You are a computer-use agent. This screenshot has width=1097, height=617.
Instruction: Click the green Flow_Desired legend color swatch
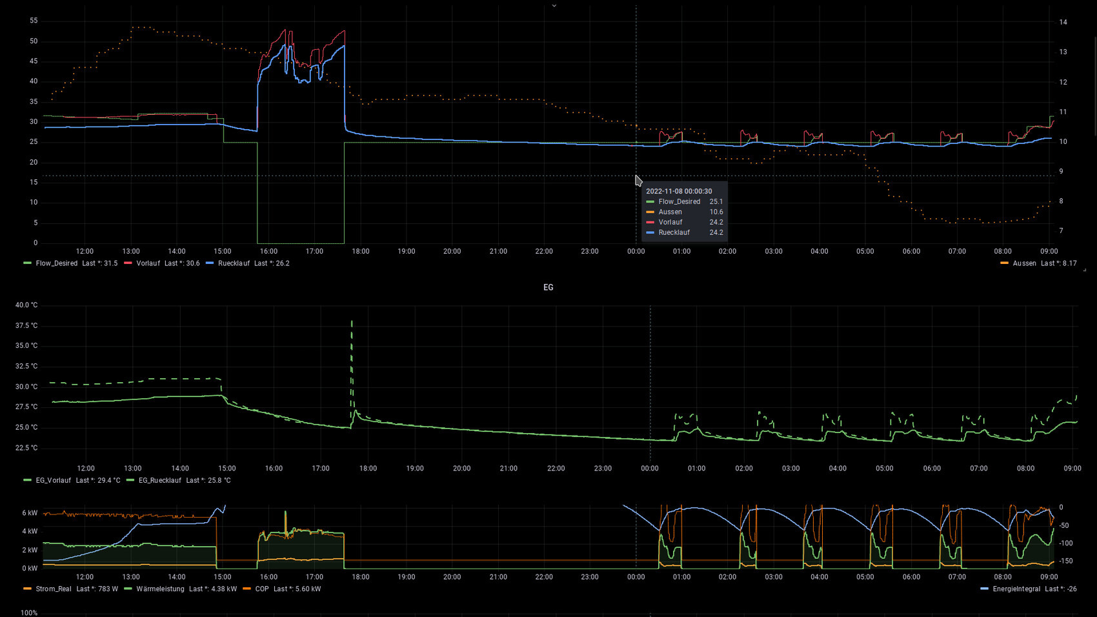coord(27,263)
